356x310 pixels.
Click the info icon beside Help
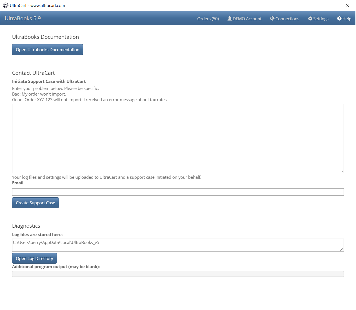click(339, 18)
